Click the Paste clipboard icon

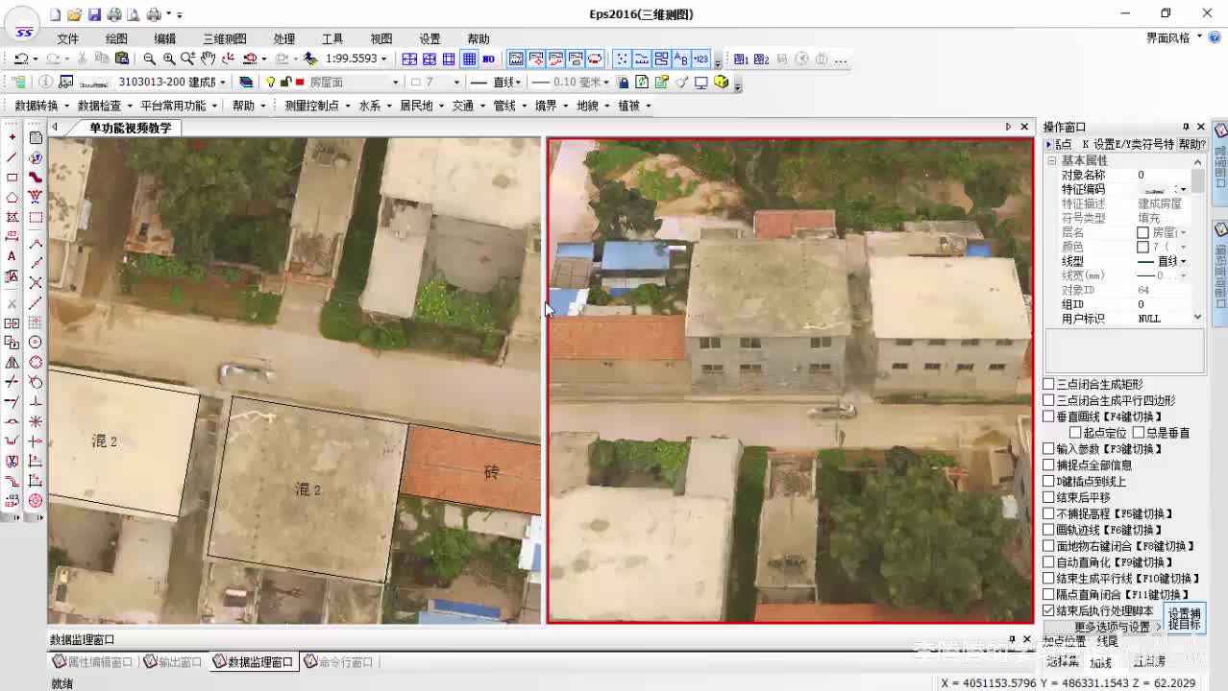122,59
